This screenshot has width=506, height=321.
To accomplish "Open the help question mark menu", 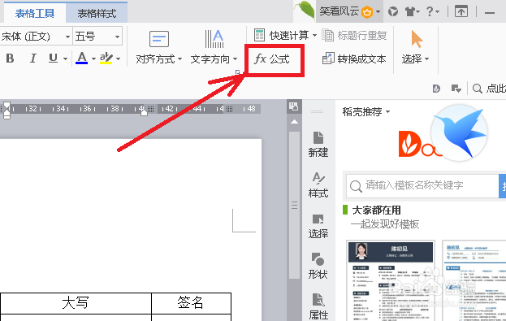I will pyautogui.click(x=432, y=12).
